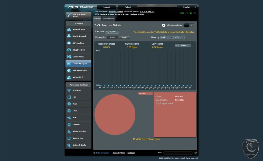Screen dimensions: 263x161
Task: Expand the All clients dropdown
Action: (183, 45)
